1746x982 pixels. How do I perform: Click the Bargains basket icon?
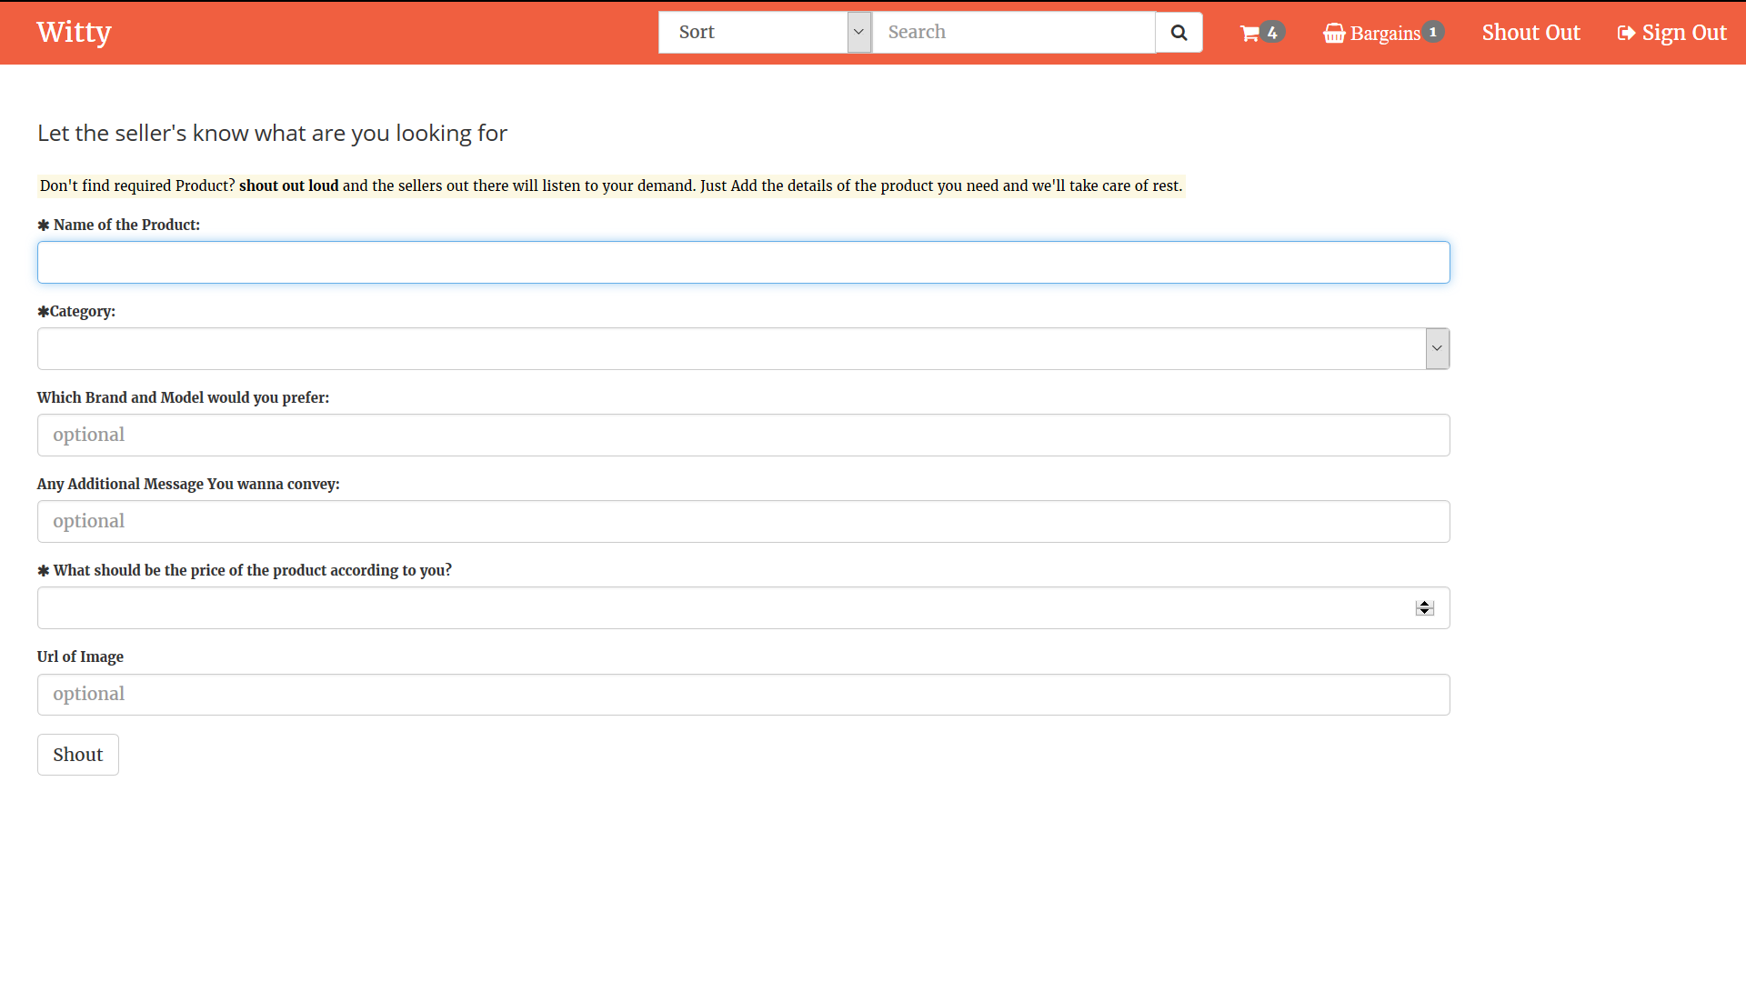[1334, 34]
